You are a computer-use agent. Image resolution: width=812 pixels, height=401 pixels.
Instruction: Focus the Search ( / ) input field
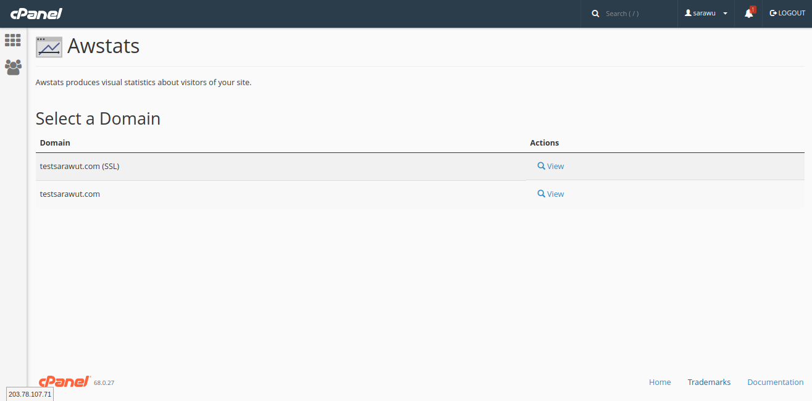click(x=636, y=14)
